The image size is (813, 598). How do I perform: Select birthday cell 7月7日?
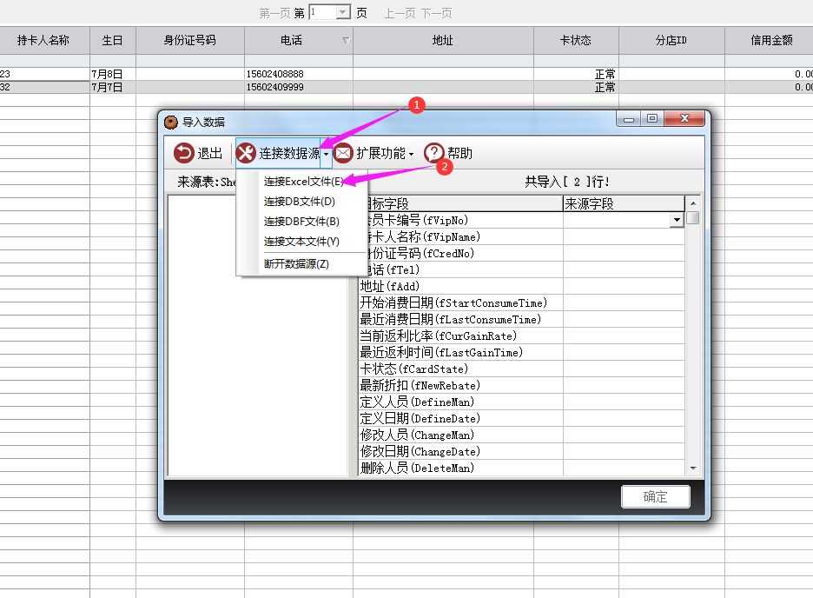pyautogui.click(x=113, y=87)
